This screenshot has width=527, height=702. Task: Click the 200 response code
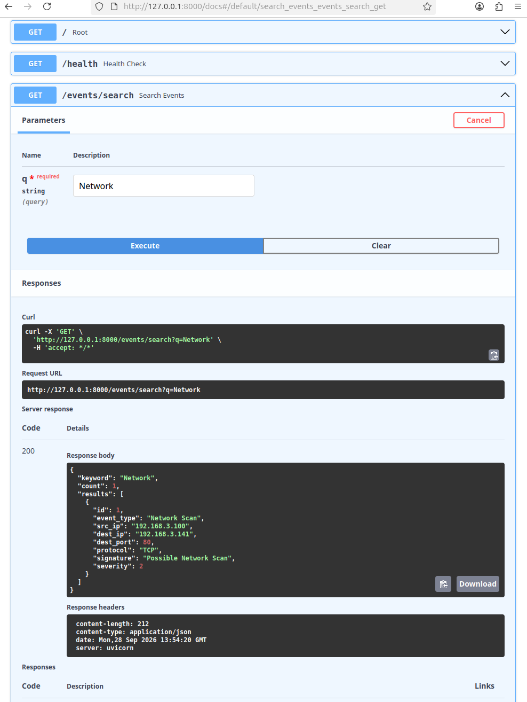(28, 451)
